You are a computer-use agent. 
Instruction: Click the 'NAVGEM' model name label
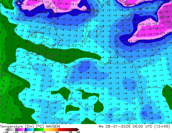click(53, 126)
